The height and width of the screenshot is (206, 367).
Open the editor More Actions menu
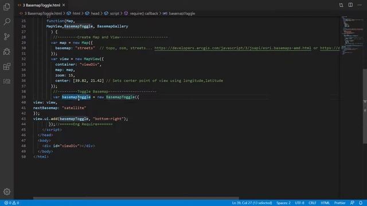click(x=360, y=5)
